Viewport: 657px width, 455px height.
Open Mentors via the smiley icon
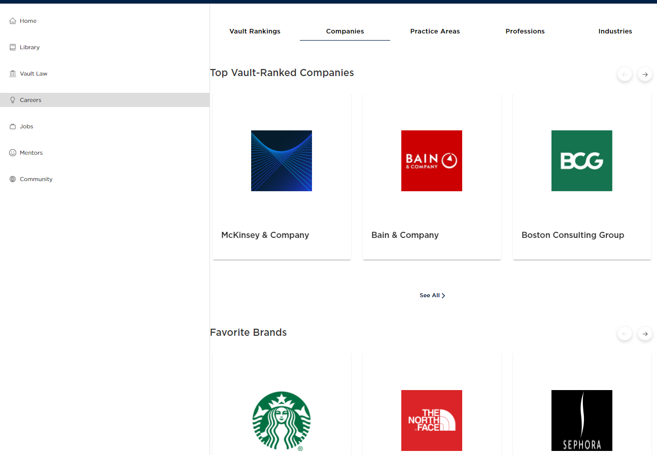coord(13,153)
